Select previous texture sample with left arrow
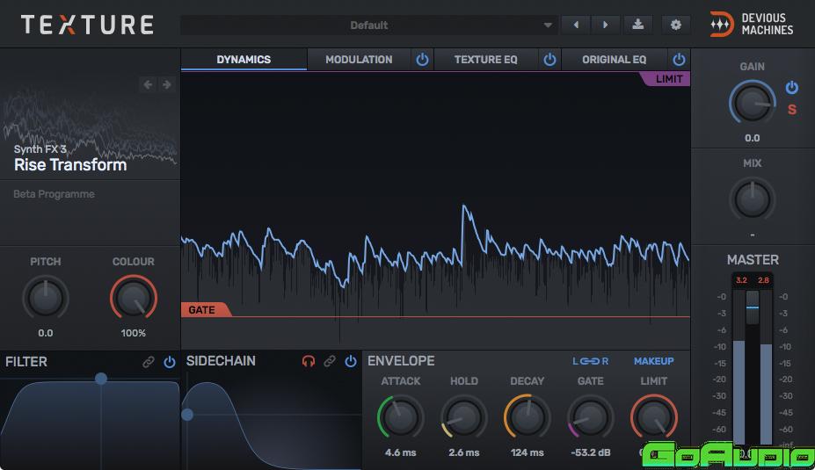Screen dimensions: 815x470 click(x=148, y=84)
